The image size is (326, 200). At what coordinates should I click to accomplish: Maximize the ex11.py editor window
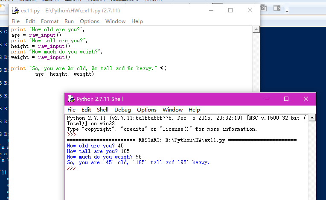[x=230, y=10]
